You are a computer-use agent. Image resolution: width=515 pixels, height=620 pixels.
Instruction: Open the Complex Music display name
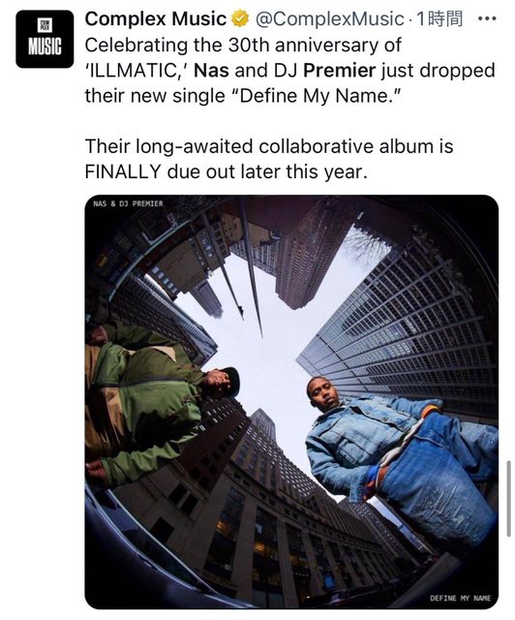(x=156, y=18)
